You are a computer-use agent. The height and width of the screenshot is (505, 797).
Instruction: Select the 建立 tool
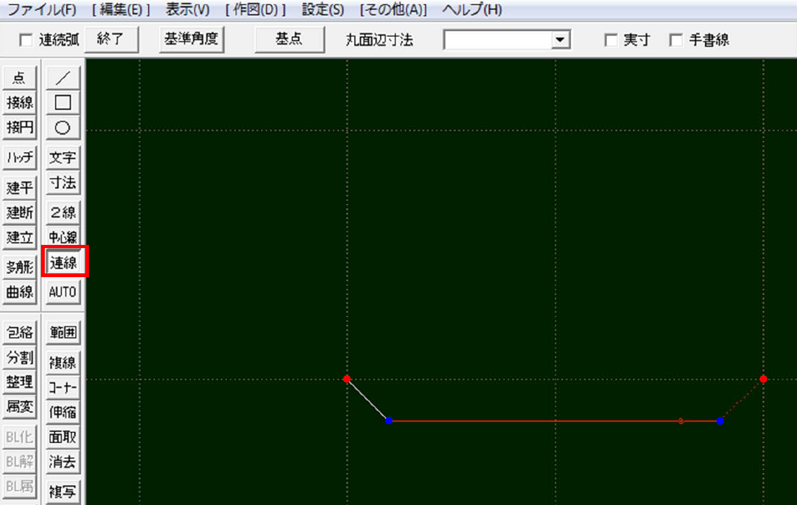point(20,237)
